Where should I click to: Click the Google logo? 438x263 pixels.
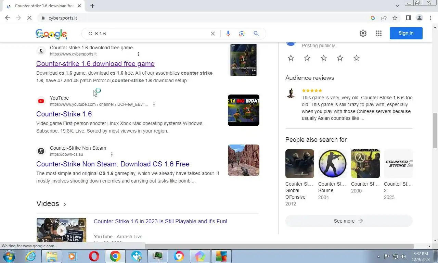click(51, 34)
